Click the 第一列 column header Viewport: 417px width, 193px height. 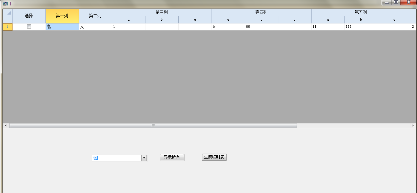[62, 16]
